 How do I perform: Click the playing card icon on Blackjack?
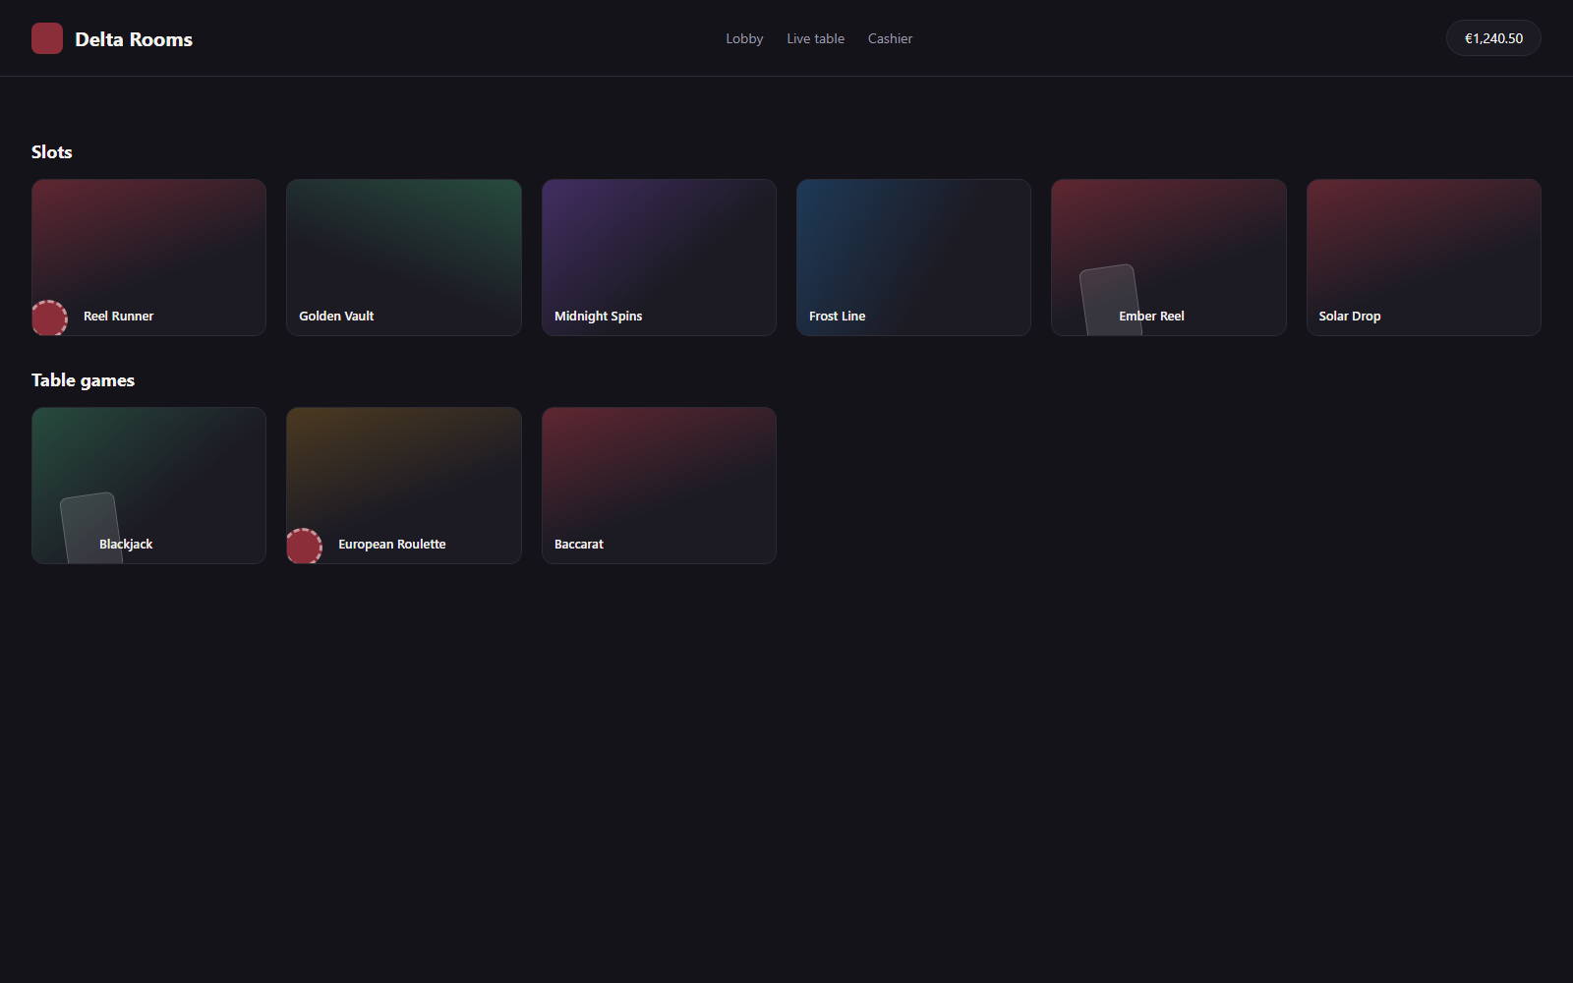pos(91,528)
